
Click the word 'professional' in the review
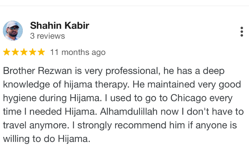click(132, 71)
